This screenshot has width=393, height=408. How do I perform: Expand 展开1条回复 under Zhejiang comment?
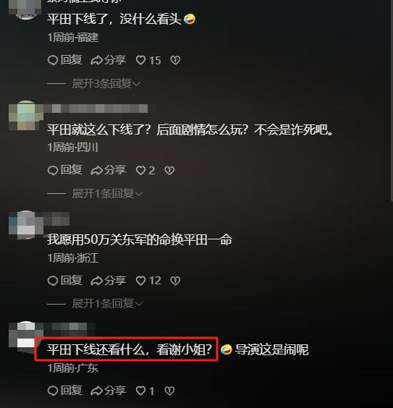pos(108,304)
